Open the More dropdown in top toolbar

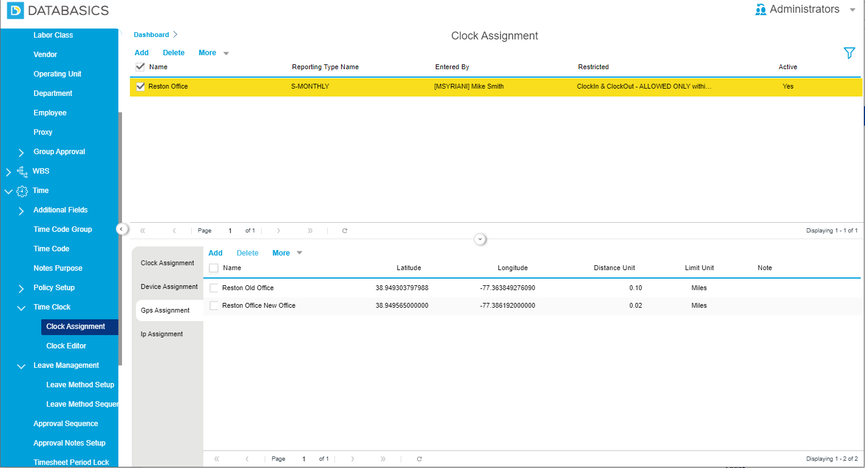click(x=213, y=53)
